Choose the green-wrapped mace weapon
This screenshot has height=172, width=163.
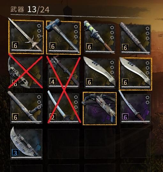click(100, 39)
